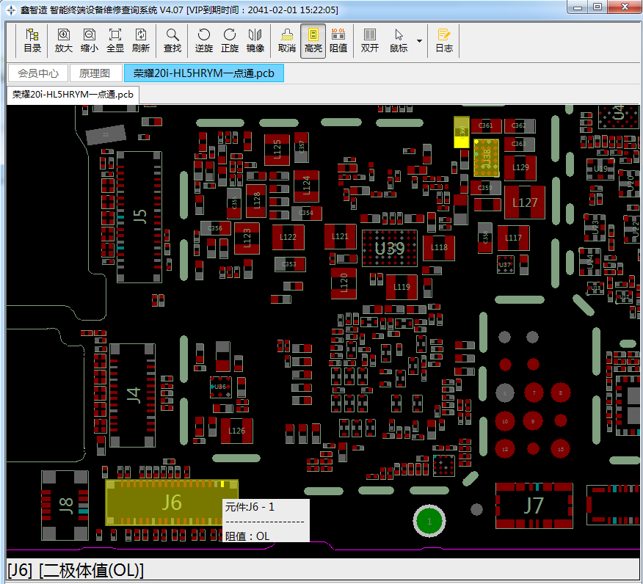Click capacitor C362
The image size is (643, 584).
pyautogui.click(x=520, y=125)
